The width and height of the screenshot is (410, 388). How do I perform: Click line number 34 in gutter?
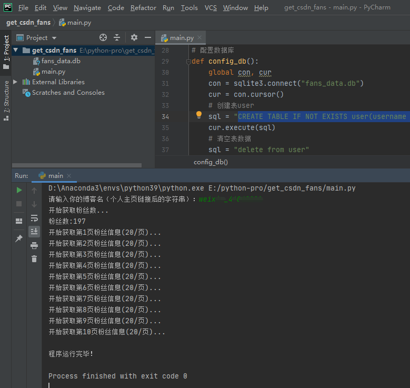click(x=165, y=117)
